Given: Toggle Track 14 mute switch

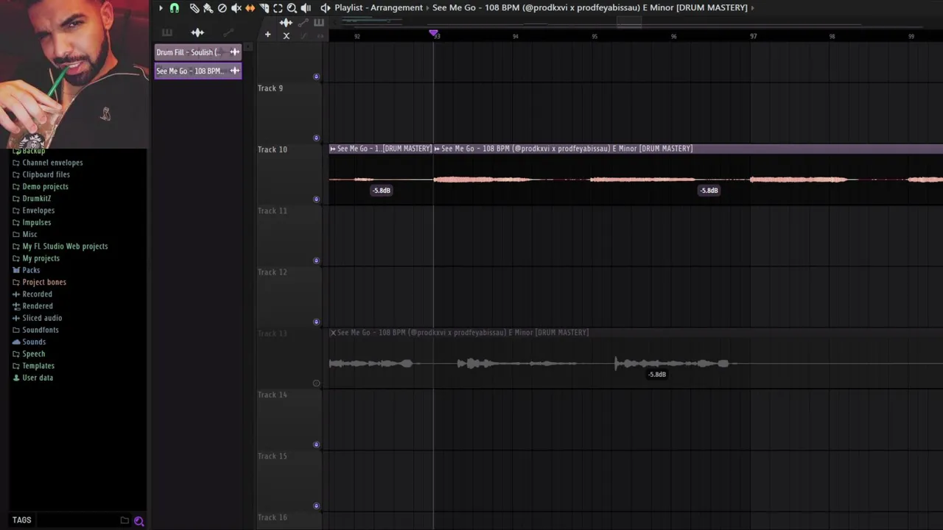Looking at the screenshot, I should tap(317, 445).
